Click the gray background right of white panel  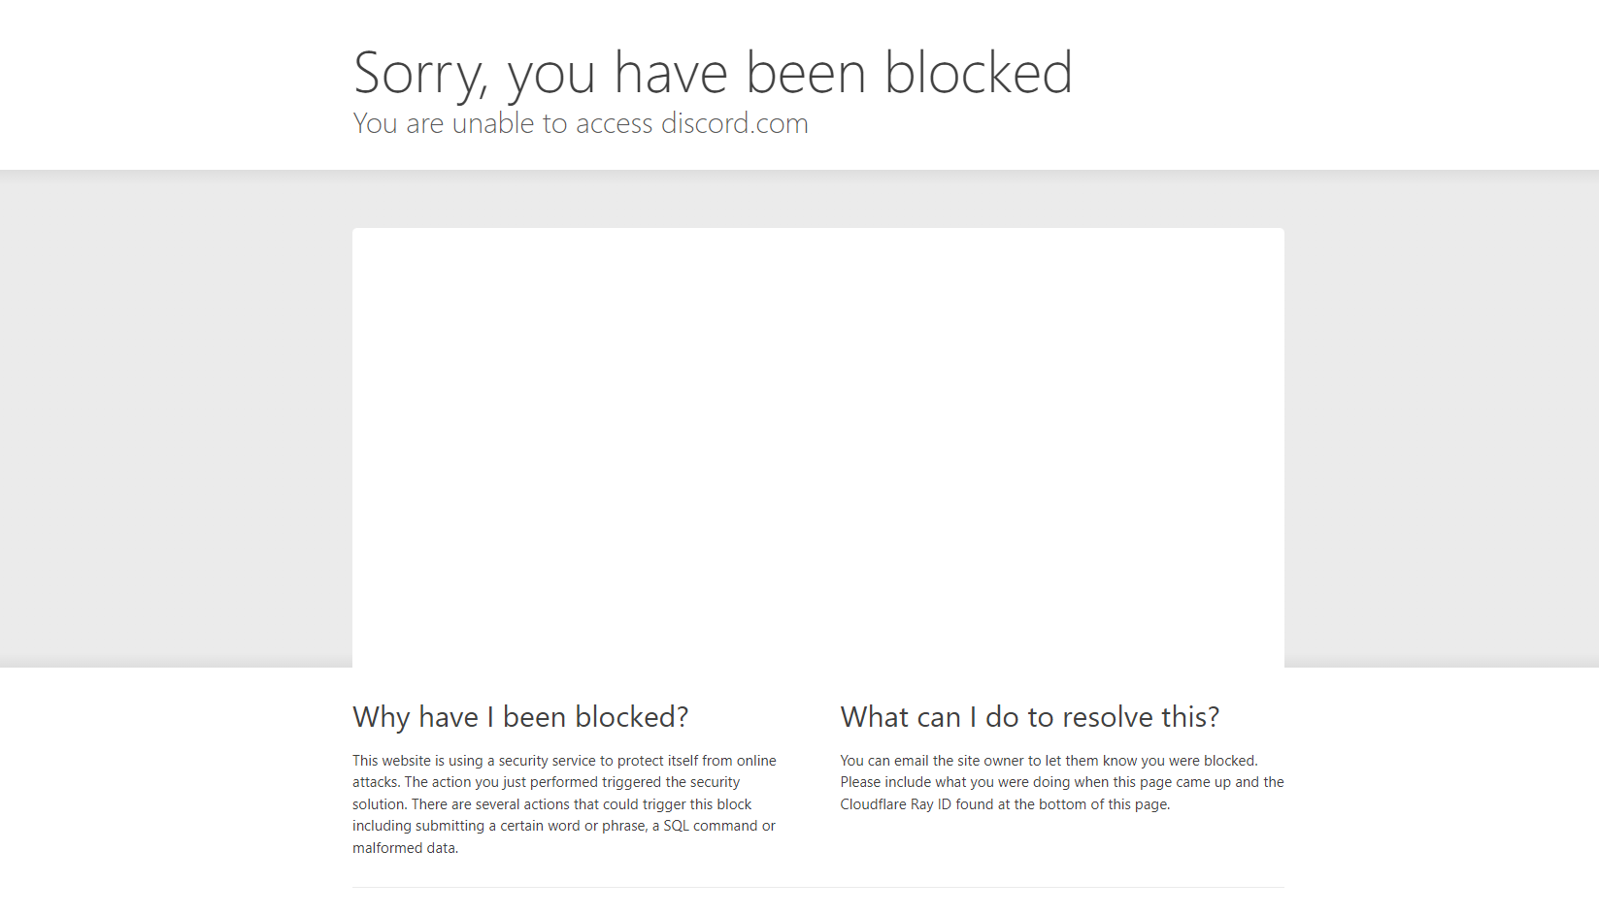coord(1442,418)
